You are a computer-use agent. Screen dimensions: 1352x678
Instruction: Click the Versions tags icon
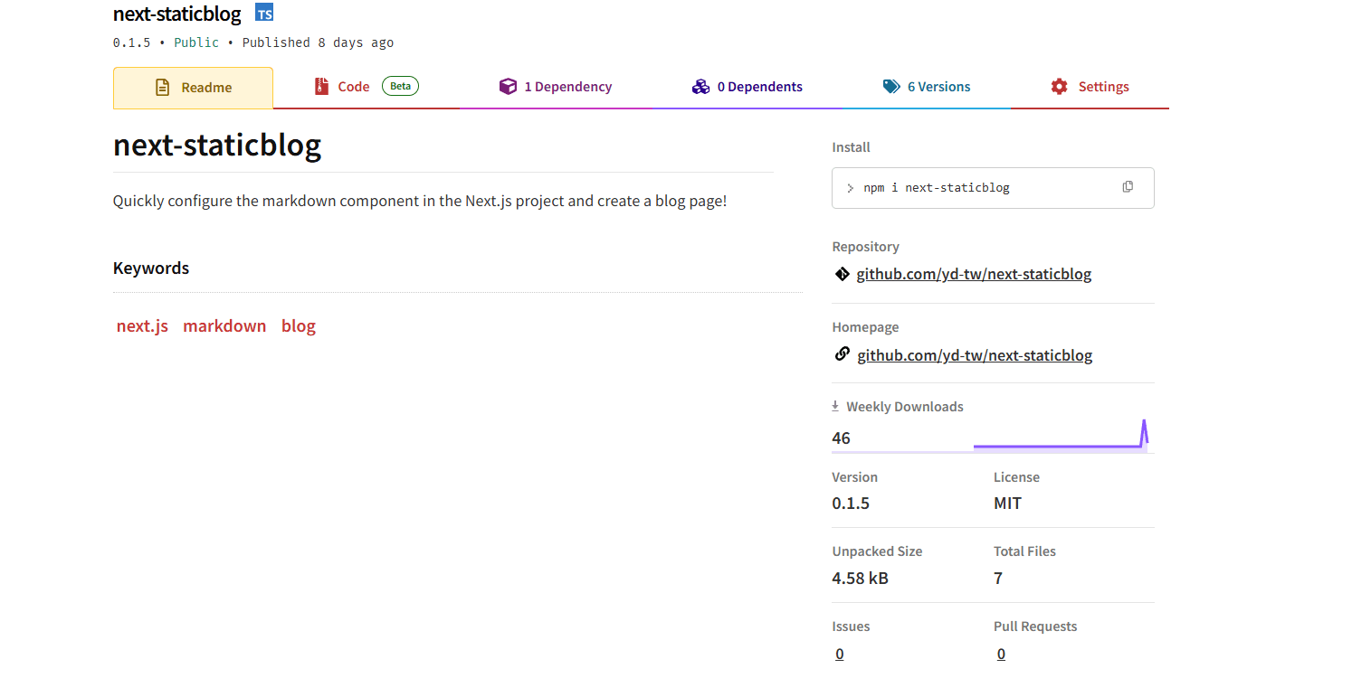pyautogui.click(x=891, y=87)
